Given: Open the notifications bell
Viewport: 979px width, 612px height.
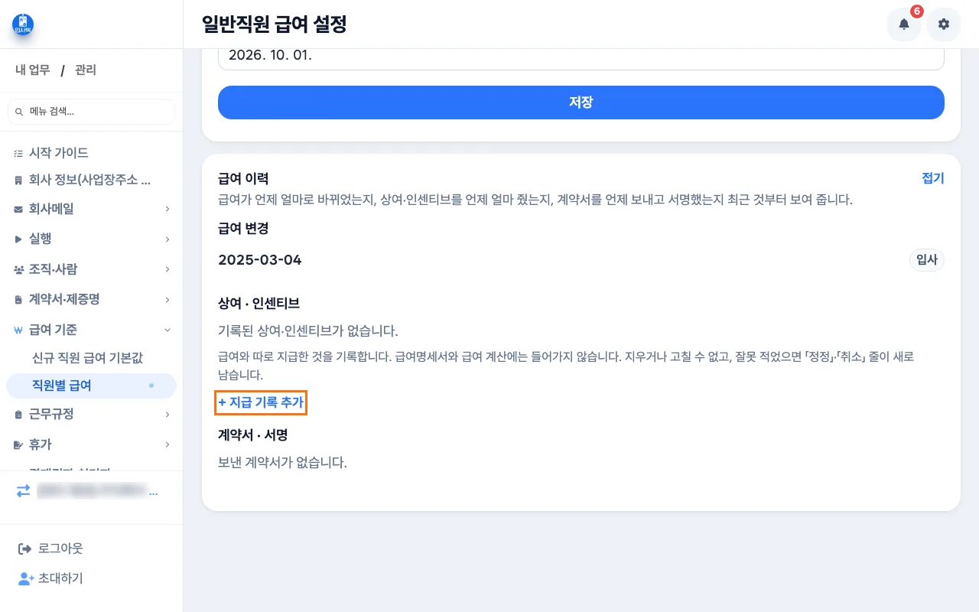Looking at the screenshot, I should (904, 24).
